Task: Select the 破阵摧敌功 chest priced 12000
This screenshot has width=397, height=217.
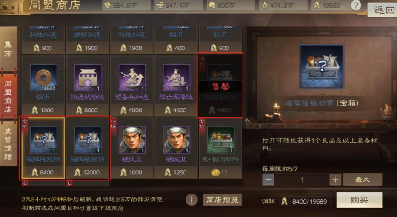Action: tap(88, 140)
